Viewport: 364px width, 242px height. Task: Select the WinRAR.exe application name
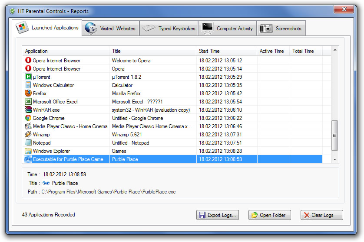(46, 110)
